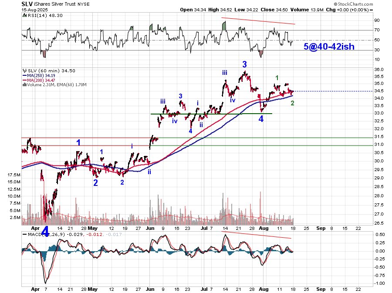This screenshot has width=392, height=293.
Task: Click the MACD(12,26,9) legend label
Action: [x=47, y=235]
